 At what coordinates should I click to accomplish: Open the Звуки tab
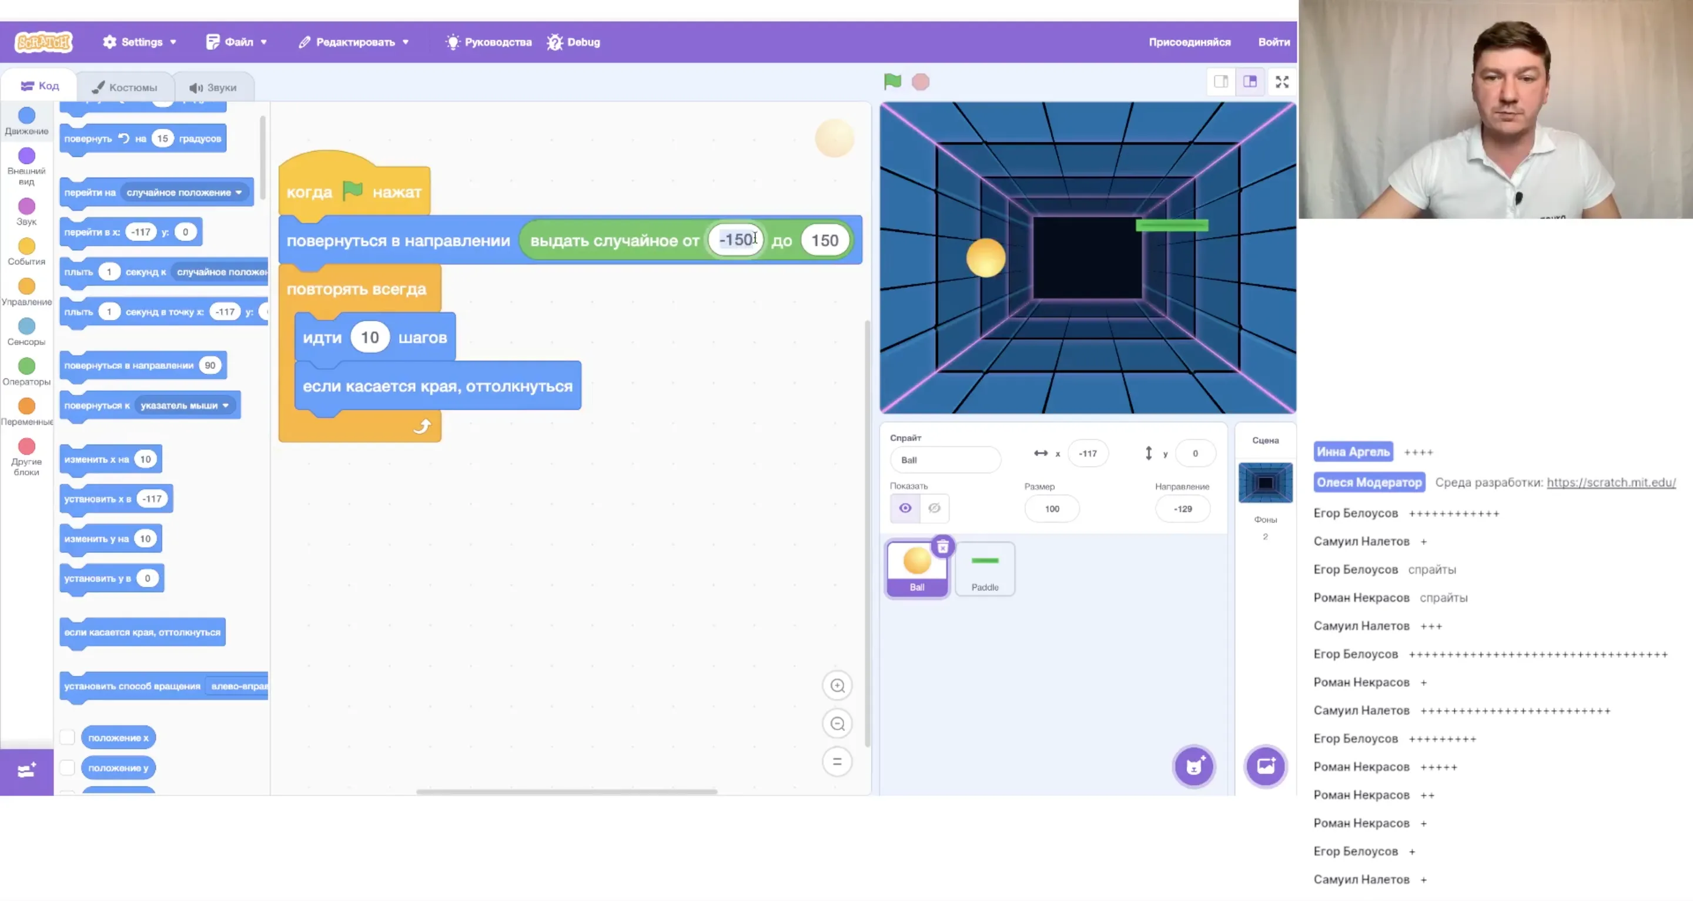(x=212, y=88)
